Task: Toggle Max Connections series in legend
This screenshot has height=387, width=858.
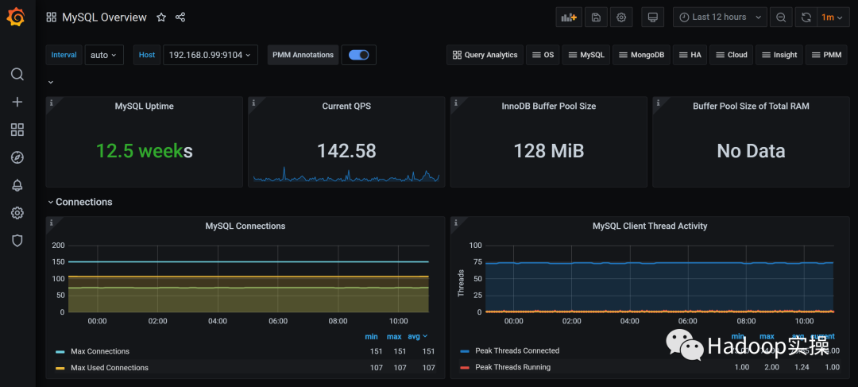Action: (100, 351)
